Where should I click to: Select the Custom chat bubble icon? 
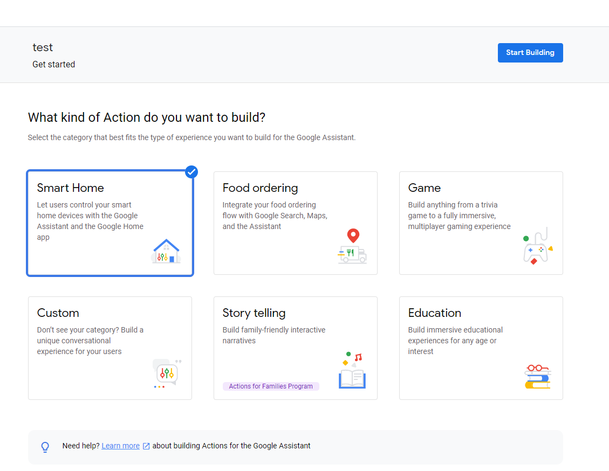tap(166, 372)
